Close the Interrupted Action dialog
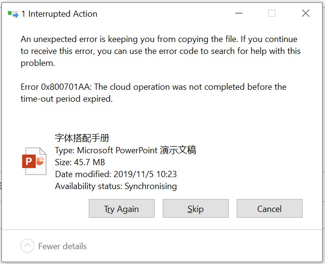The width and height of the screenshot is (325, 264). 305,13
